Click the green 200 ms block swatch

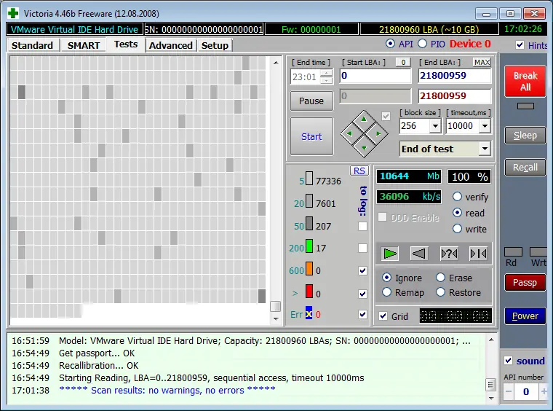(x=309, y=246)
